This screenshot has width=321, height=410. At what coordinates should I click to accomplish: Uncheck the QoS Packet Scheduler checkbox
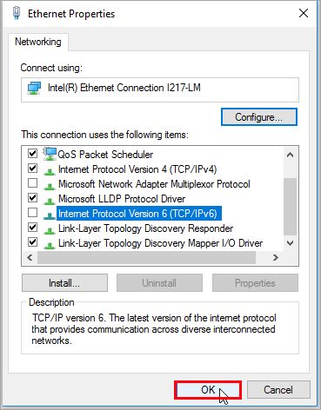click(32, 153)
